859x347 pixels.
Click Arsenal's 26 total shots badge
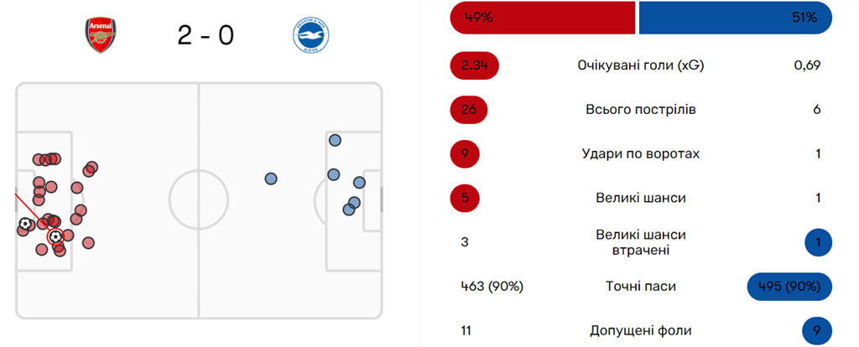coord(469,110)
